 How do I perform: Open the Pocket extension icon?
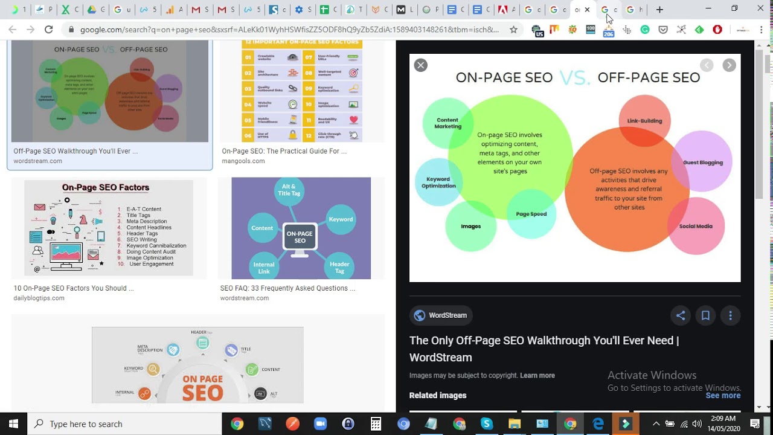pos(663,29)
